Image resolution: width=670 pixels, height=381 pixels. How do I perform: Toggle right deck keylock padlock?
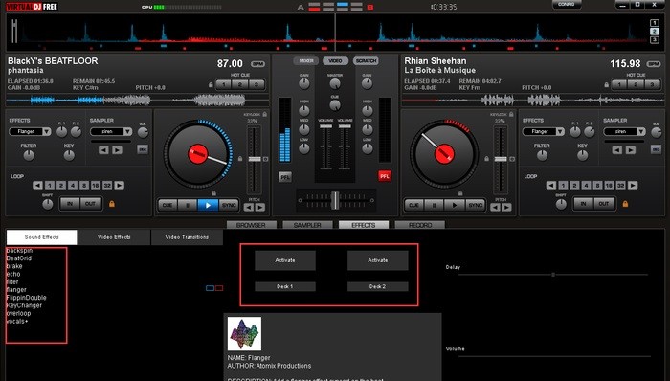(x=511, y=115)
